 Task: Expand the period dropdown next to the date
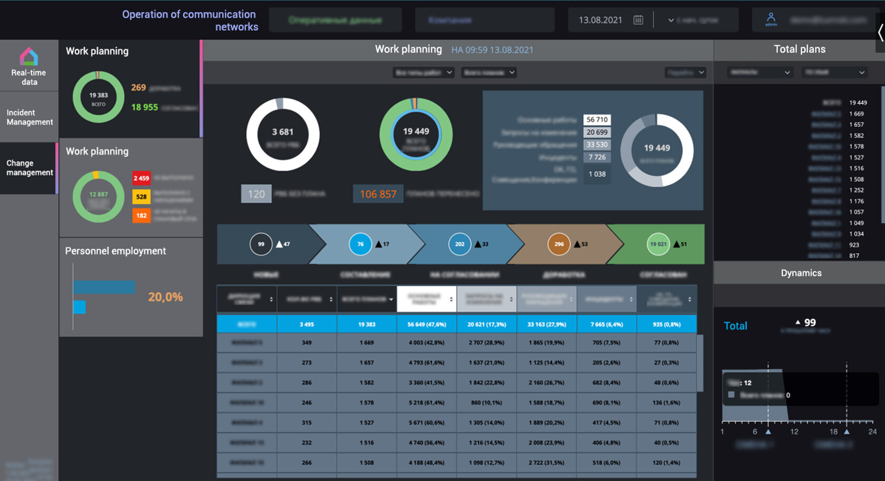(671, 20)
